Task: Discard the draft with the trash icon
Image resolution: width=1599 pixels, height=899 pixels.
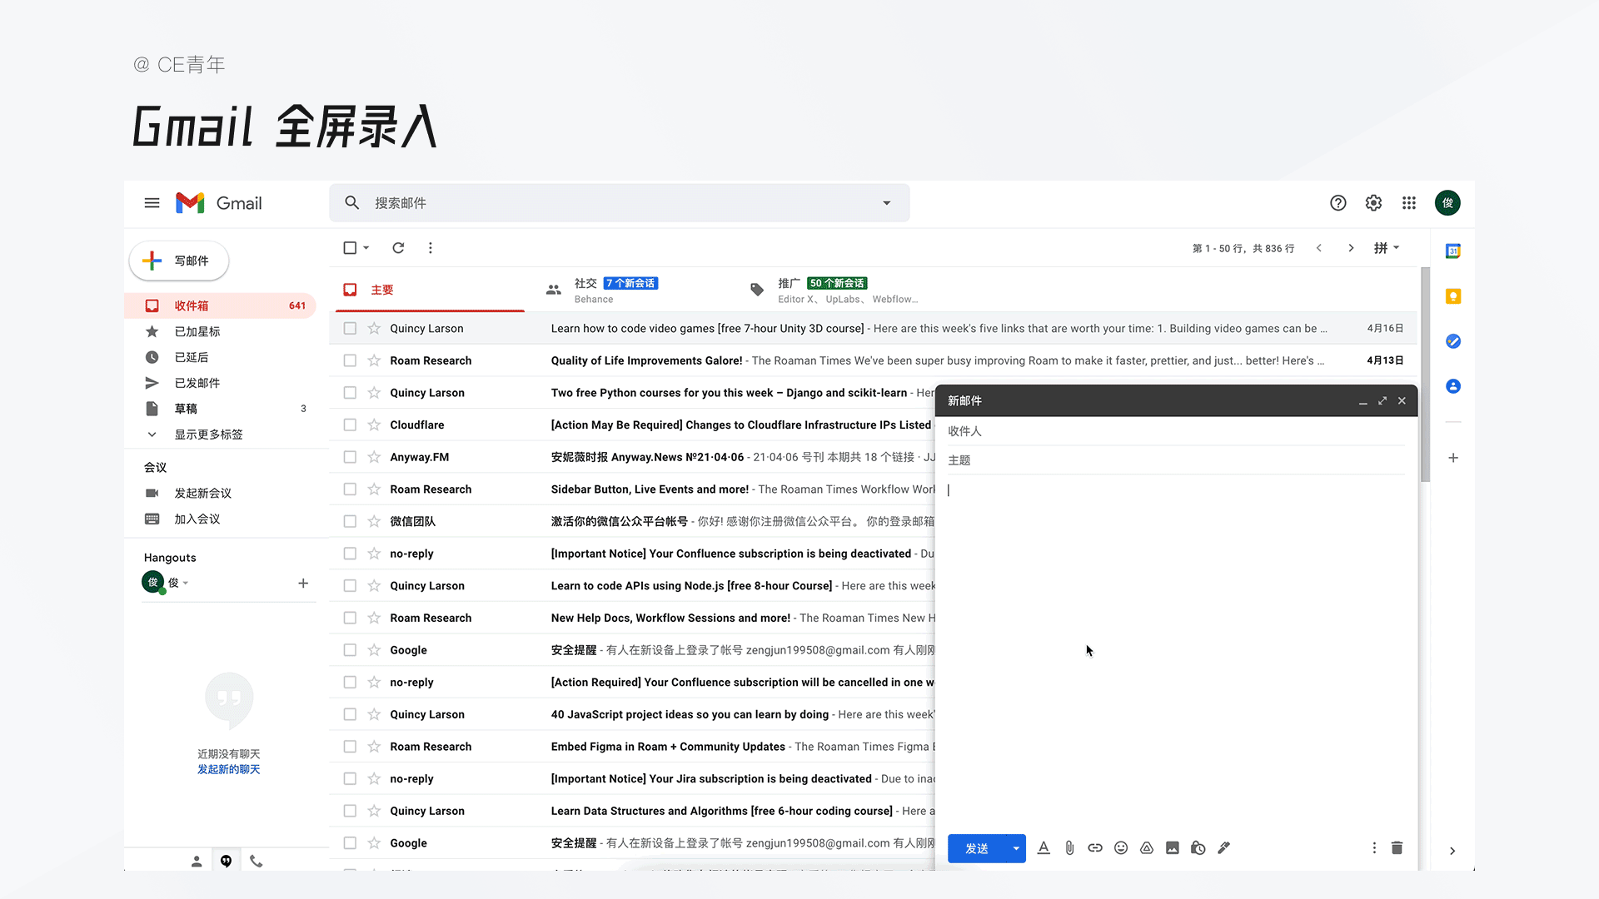Action: coord(1397,848)
